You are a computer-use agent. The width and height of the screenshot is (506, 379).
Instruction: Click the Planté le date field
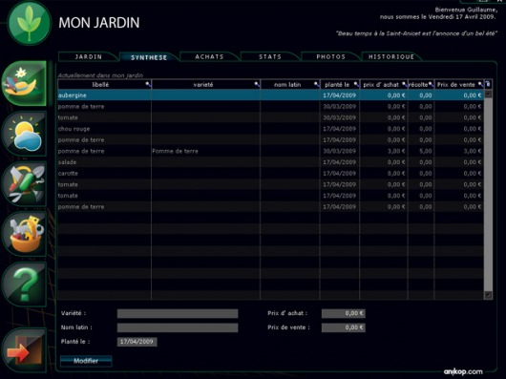point(137,342)
